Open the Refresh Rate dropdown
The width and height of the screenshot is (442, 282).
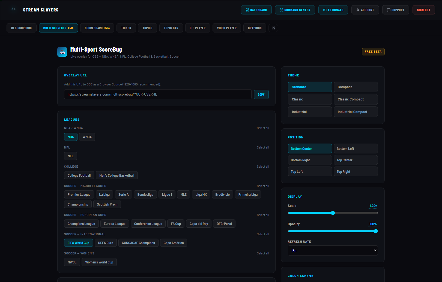333,250
